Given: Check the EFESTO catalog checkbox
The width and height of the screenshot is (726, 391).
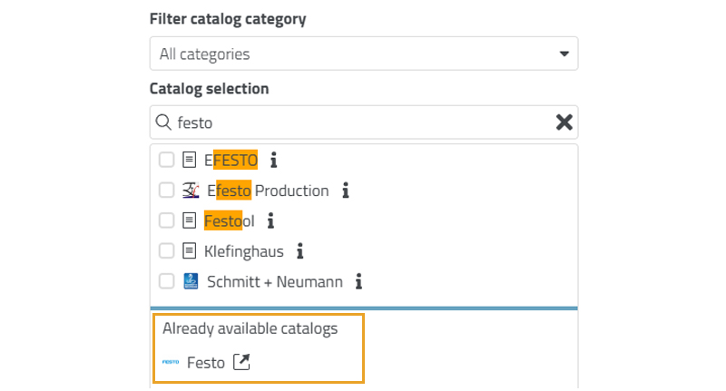Looking at the screenshot, I should coord(166,161).
